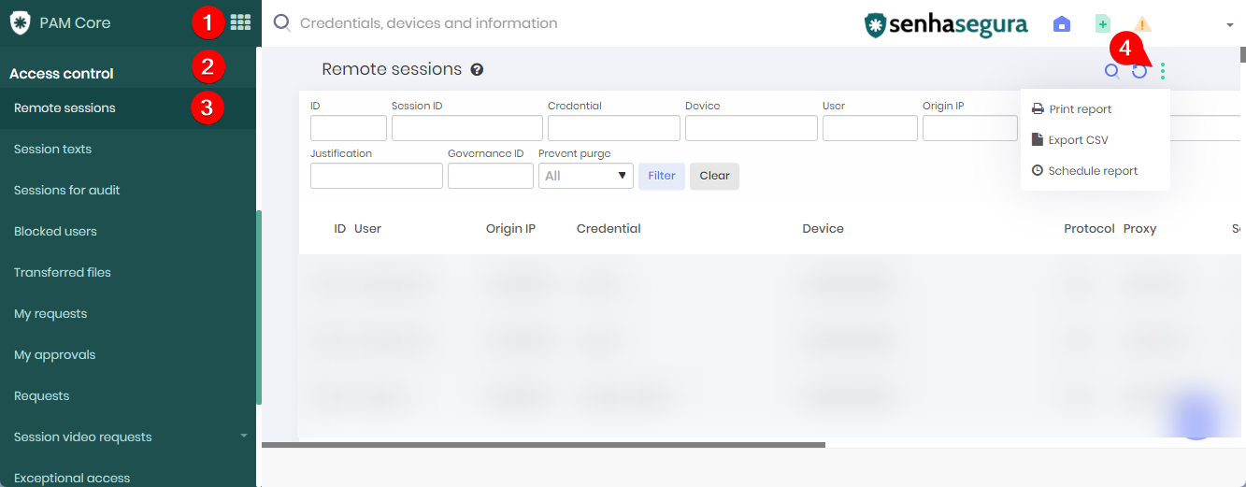Click the clock icon beside Schedule report
Image resolution: width=1246 pixels, height=487 pixels.
coord(1037,170)
